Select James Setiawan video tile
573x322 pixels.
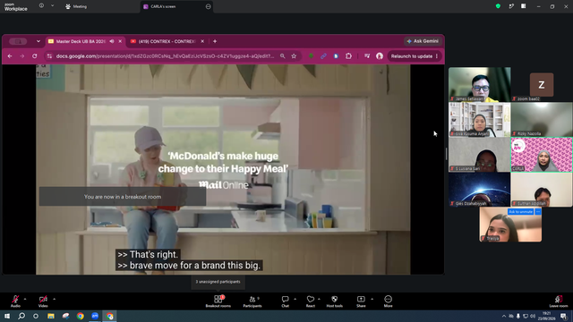click(480, 84)
